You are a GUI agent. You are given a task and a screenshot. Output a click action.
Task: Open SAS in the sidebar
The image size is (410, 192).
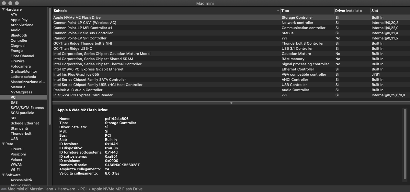tap(14, 102)
